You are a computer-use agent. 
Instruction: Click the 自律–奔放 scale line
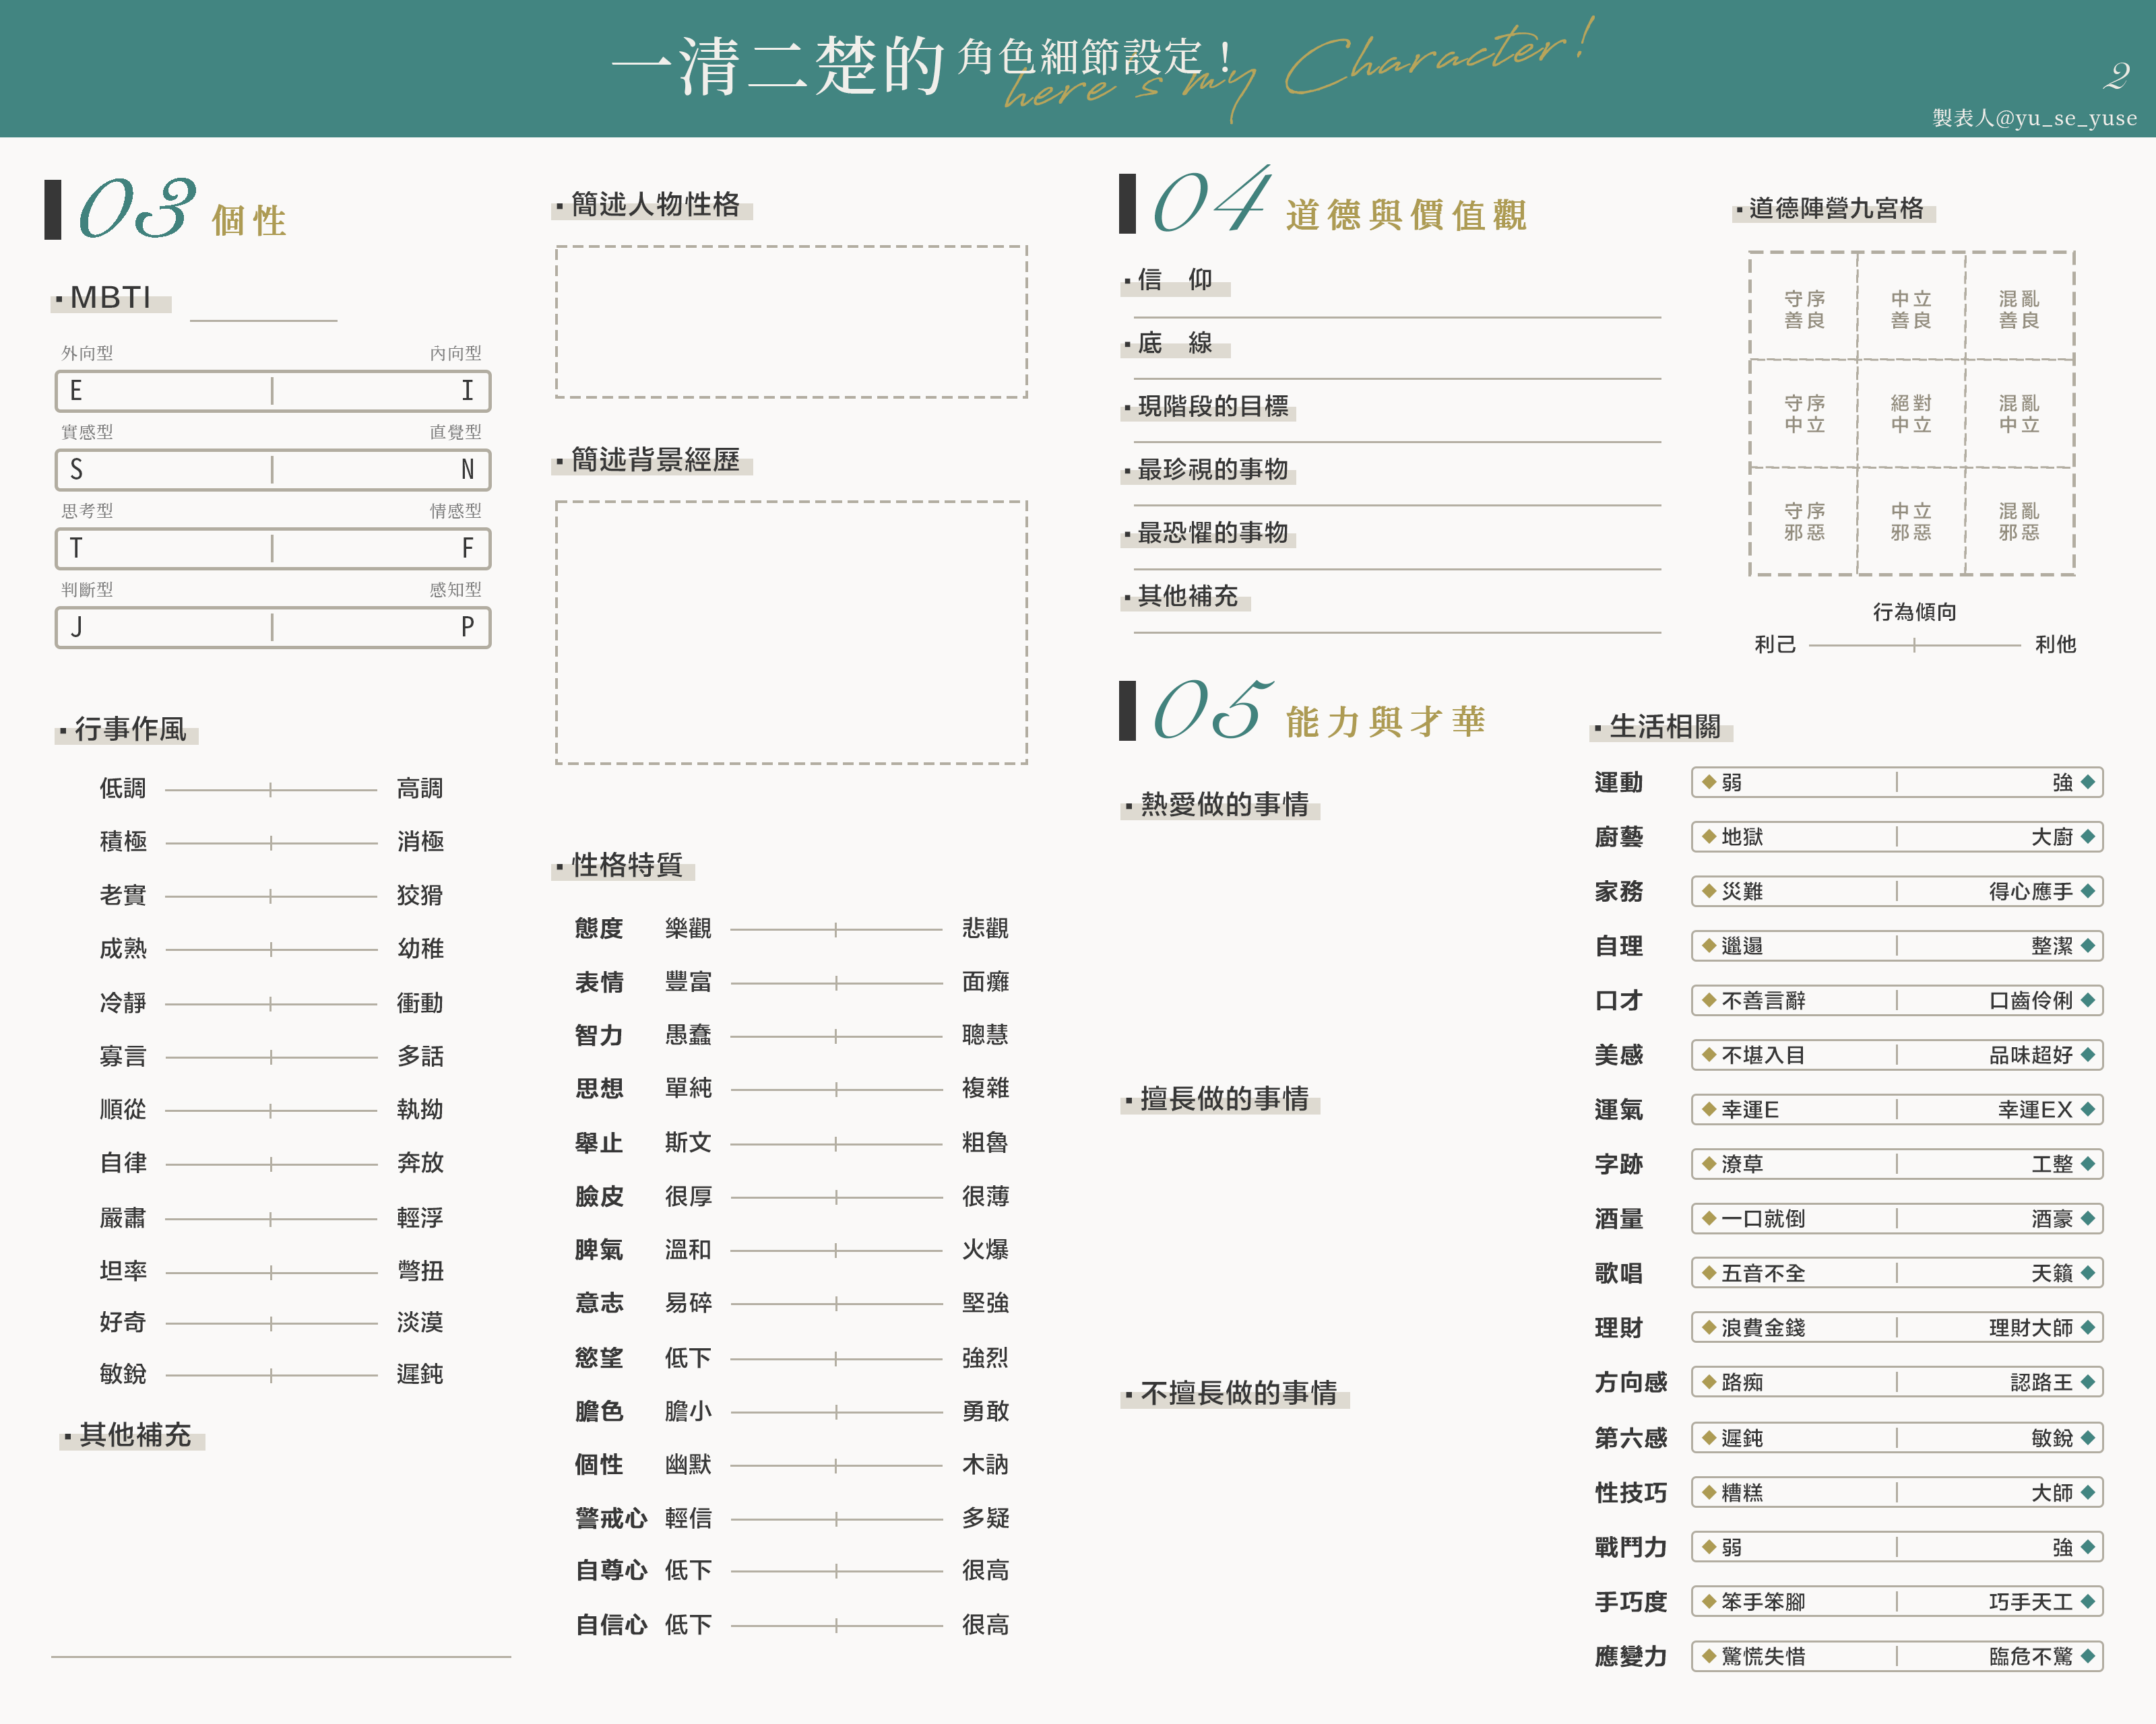[271, 1164]
